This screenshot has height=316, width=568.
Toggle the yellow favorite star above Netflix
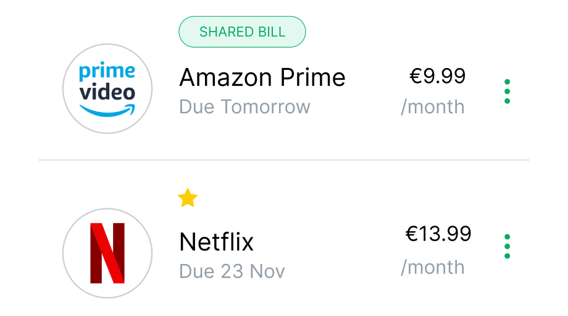[188, 199]
